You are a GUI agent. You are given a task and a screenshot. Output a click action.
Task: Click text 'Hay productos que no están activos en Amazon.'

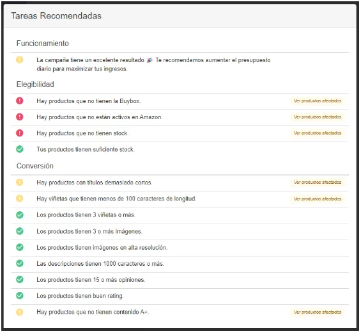[x=100, y=117]
